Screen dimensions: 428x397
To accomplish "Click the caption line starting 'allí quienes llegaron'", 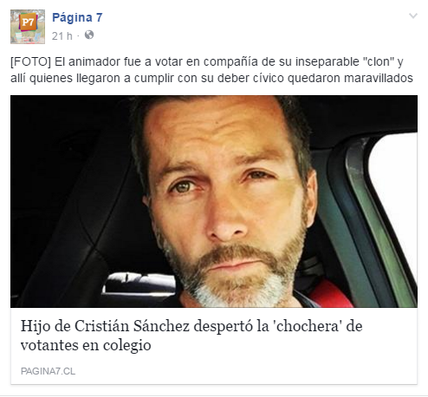I will tap(211, 78).
